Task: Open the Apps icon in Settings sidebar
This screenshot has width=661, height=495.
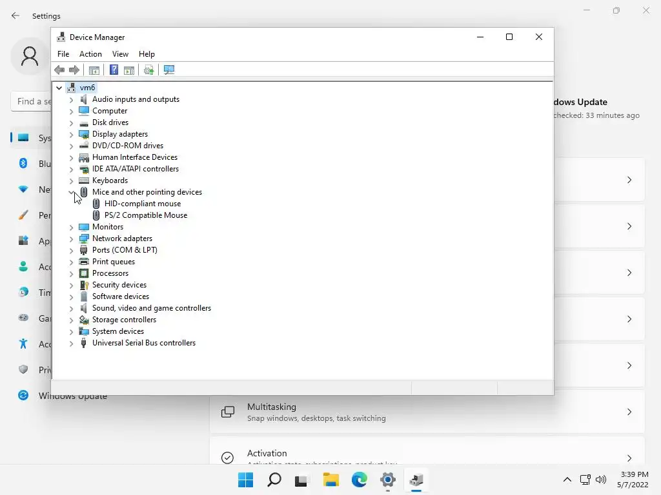Action: [23, 241]
